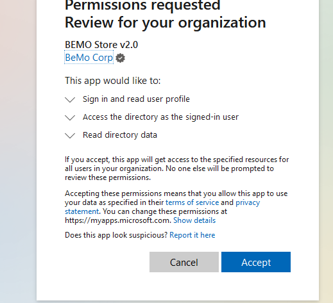Screen dimensions: 333x303
Task: Expand the 'Read directory data' chevron
Action: (70, 136)
